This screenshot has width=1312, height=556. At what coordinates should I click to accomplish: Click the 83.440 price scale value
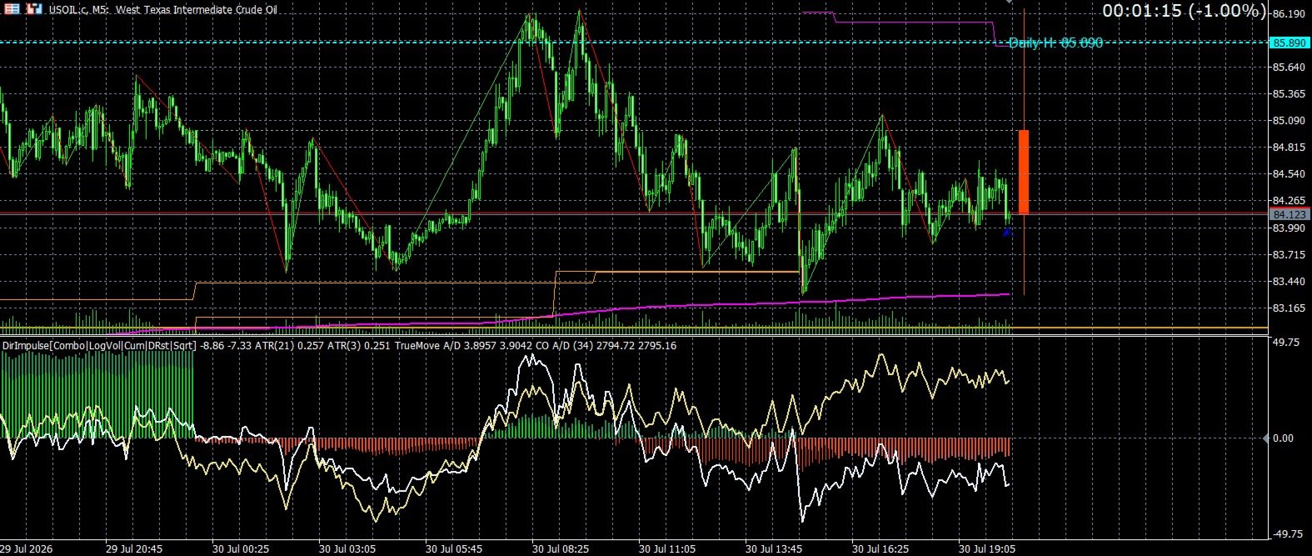point(1289,282)
